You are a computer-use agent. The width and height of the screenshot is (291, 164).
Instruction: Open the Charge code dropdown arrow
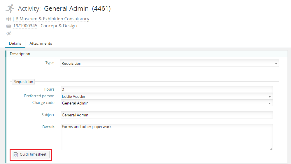click(x=270, y=103)
